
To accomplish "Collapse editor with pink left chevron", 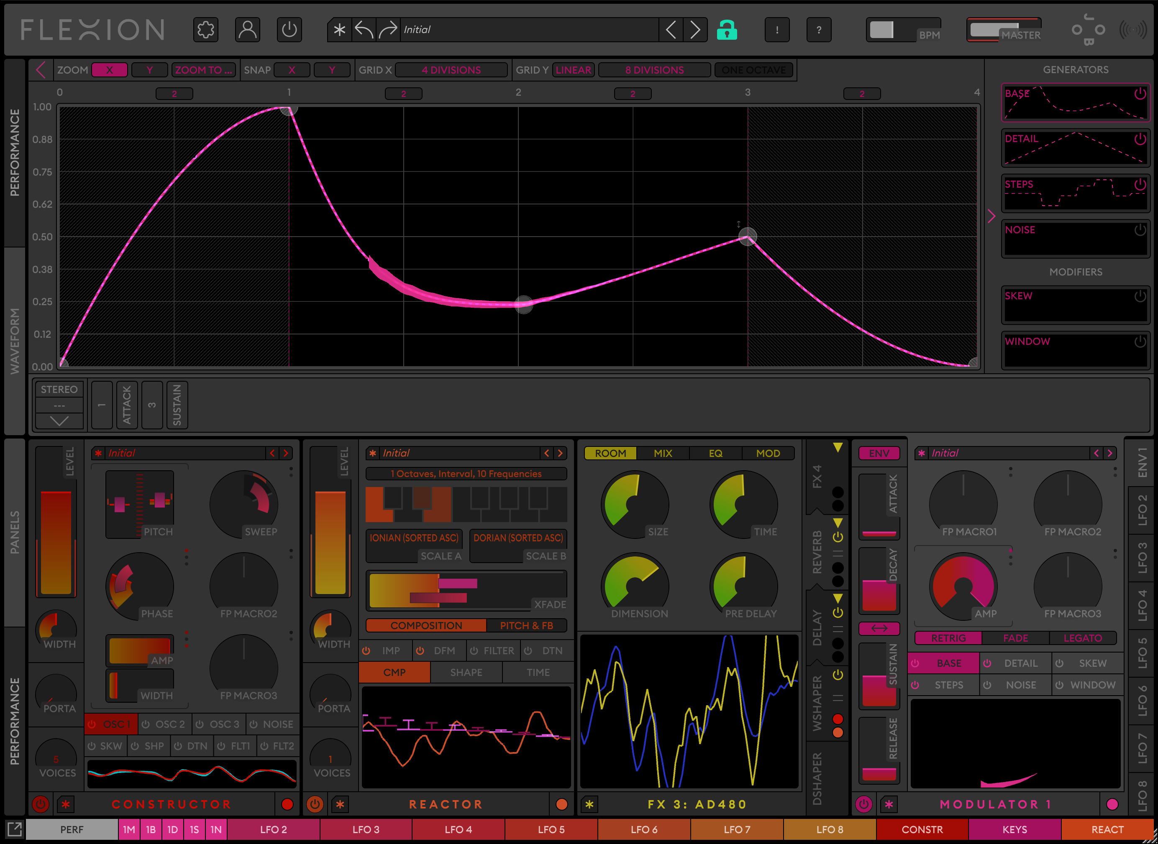I will tap(41, 70).
